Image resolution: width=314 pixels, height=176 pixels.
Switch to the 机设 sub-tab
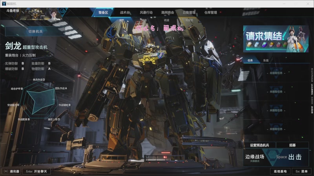click(x=166, y=20)
